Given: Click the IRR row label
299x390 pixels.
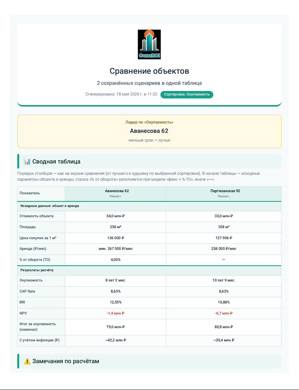Looking at the screenshot, I should (x=22, y=302).
